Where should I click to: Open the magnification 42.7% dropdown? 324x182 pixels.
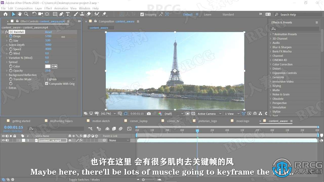click(109, 114)
